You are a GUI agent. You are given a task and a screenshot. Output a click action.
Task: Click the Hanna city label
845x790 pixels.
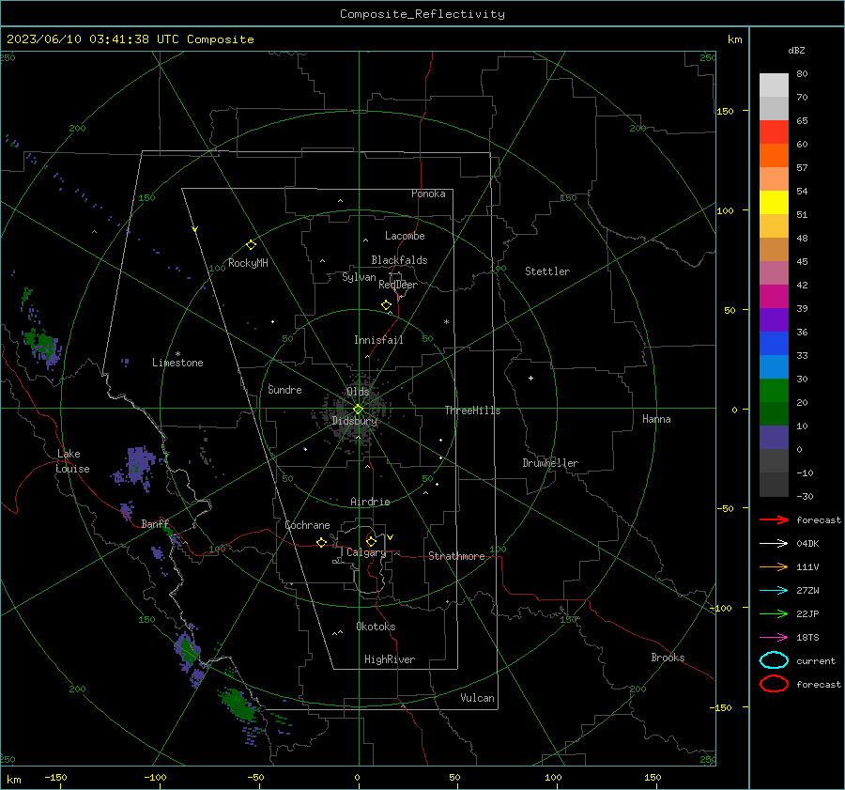[656, 419]
